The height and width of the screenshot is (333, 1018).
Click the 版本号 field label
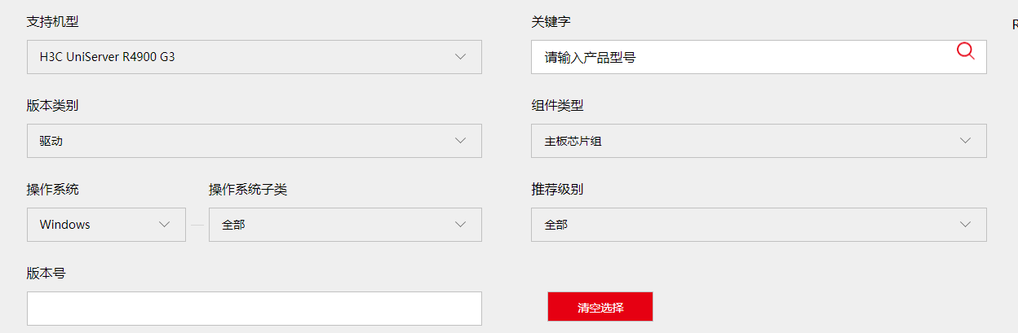(46, 274)
